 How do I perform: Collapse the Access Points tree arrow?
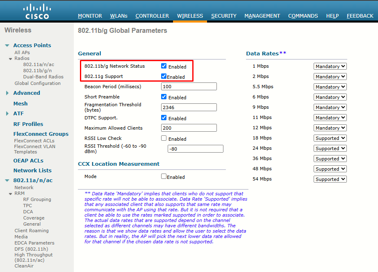[x=7, y=45]
